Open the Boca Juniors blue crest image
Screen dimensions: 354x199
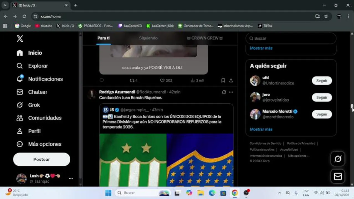[200, 160]
